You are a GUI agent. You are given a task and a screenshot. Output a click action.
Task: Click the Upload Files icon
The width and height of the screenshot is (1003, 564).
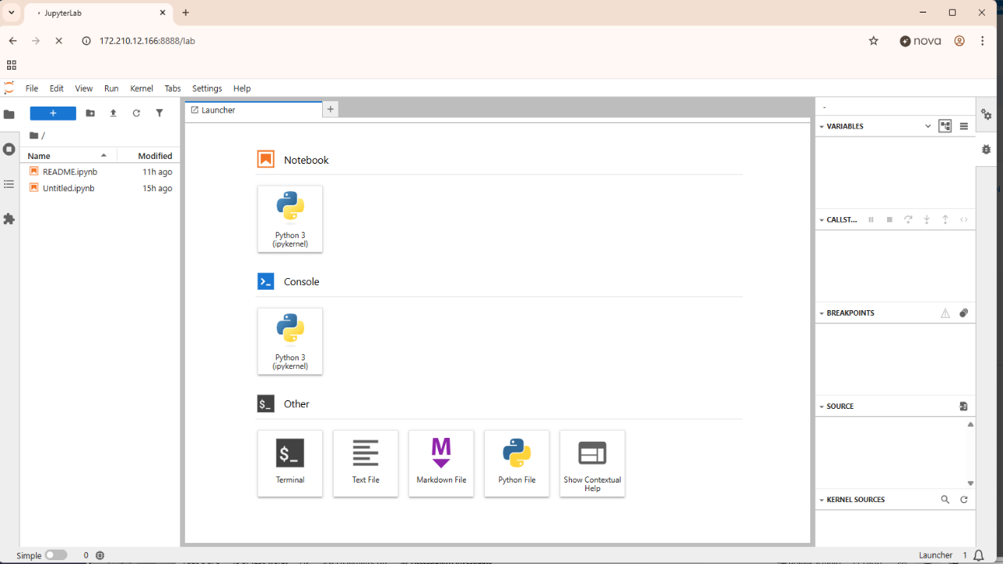pos(113,114)
